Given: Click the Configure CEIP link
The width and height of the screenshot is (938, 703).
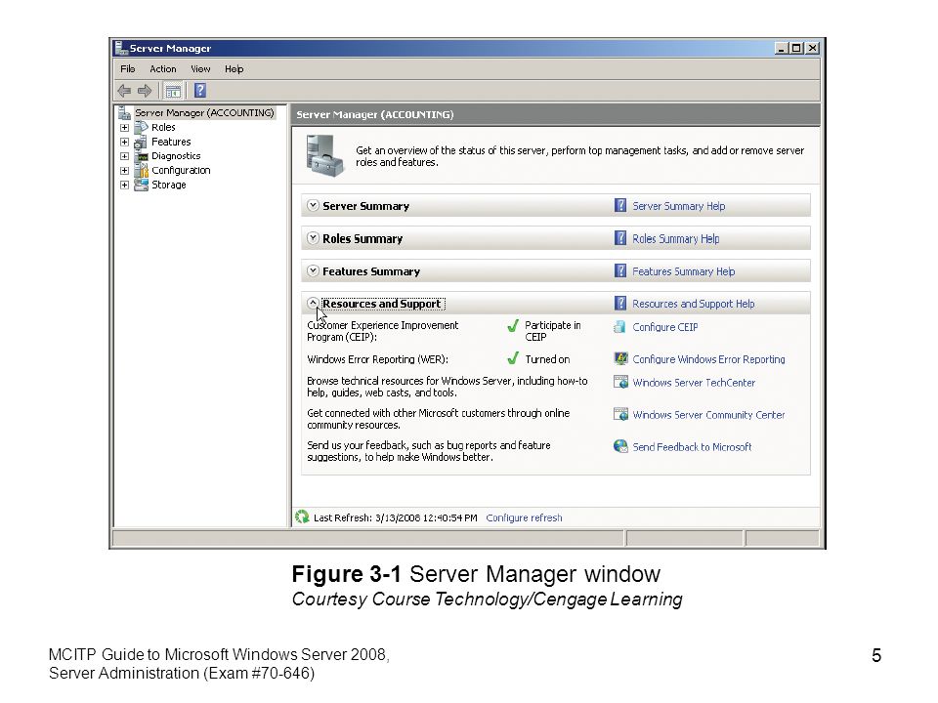Looking at the screenshot, I should pyautogui.click(x=665, y=327).
